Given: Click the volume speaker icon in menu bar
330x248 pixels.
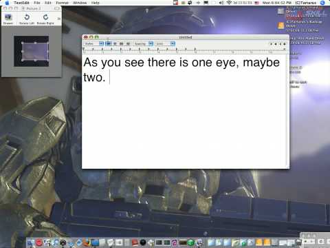Looking at the screenshot, I should (221, 3).
